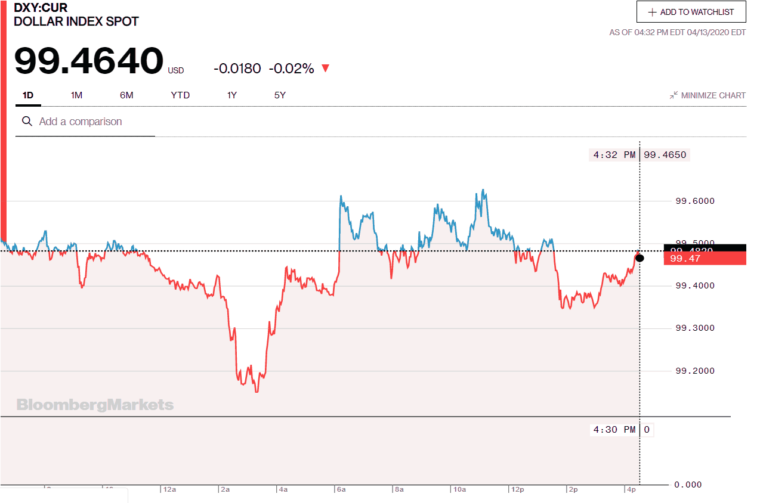The width and height of the screenshot is (763, 503).
Task: Click the magnifying glass search icon
Action: (x=27, y=121)
